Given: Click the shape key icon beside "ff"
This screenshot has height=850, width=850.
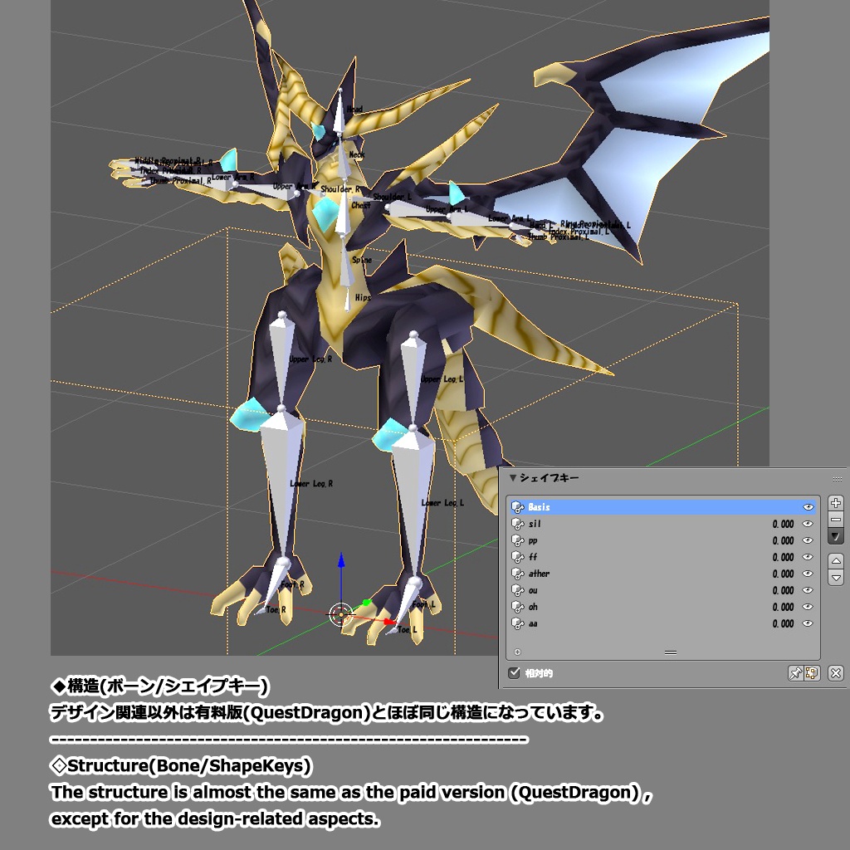Looking at the screenshot, I should tap(518, 557).
